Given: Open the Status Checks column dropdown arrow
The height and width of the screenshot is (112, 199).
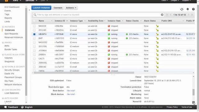Looking at the screenshot, I should point(141,21).
